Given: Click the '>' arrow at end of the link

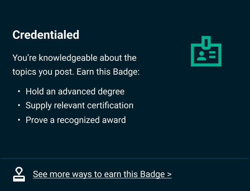Looking at the screenshot, I should click(x=169, y=175).
